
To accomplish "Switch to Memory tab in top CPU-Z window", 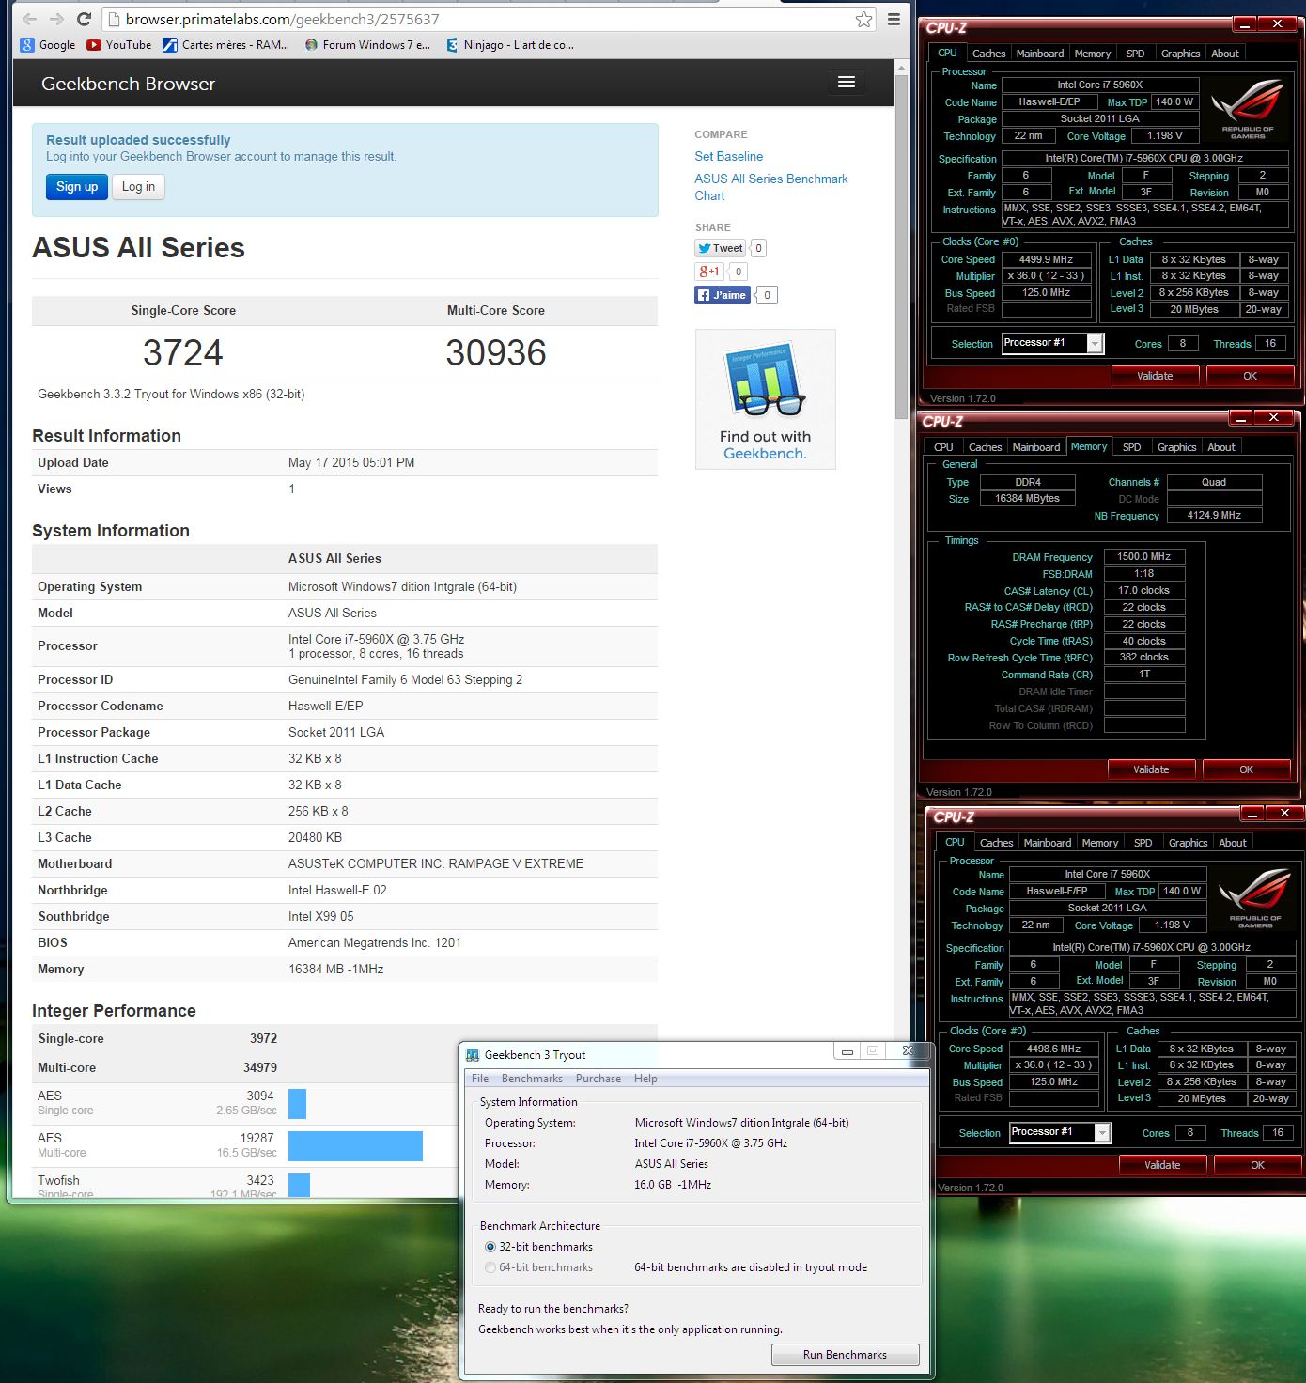I will [1093, 54].
